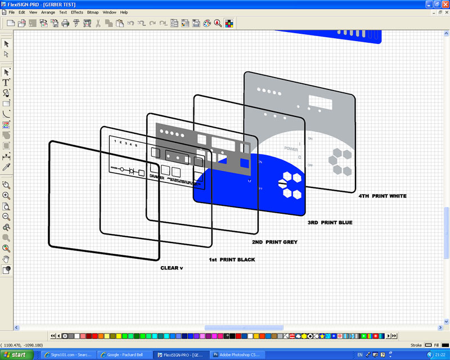Select the "CLEAR v" text label

(x=172, y=268)
